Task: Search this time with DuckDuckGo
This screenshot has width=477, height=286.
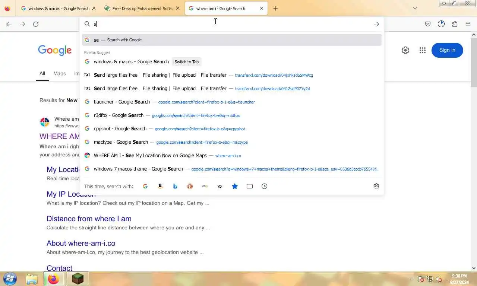Action: [x=190, y=186]
